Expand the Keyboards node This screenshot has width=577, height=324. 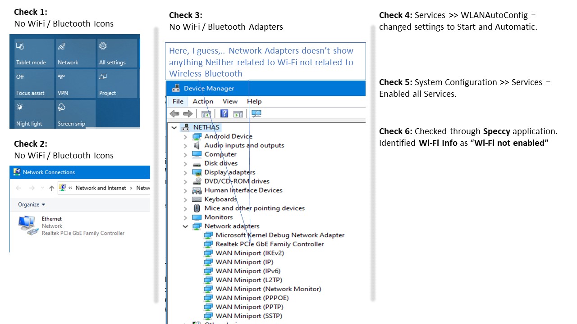pos(185,199)
